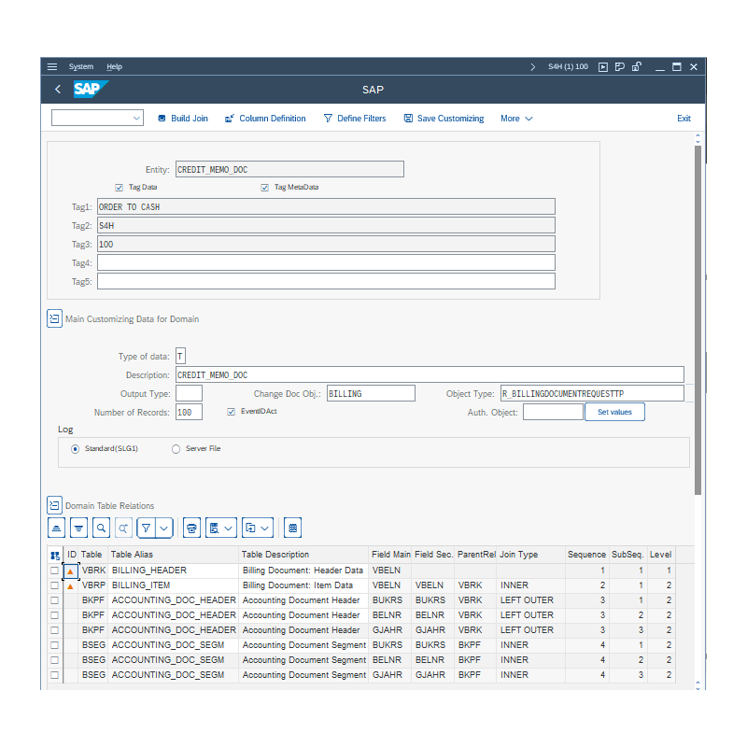Screen dimensions: 747x747
Task: Click the vertical scrollbar thumb
Action: (698, 320)
